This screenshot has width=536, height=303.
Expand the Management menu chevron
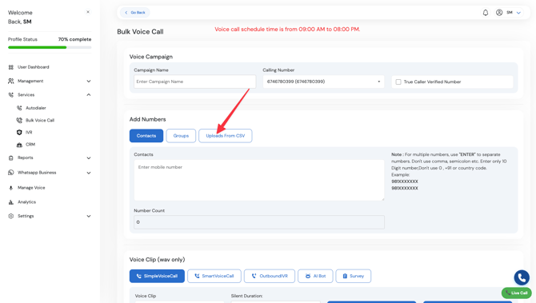(89, 82)
